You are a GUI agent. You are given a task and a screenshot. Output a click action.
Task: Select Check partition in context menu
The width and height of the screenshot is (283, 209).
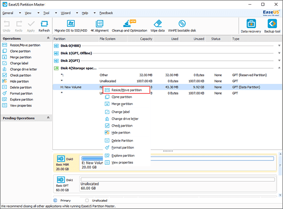[x=127, y=126]
